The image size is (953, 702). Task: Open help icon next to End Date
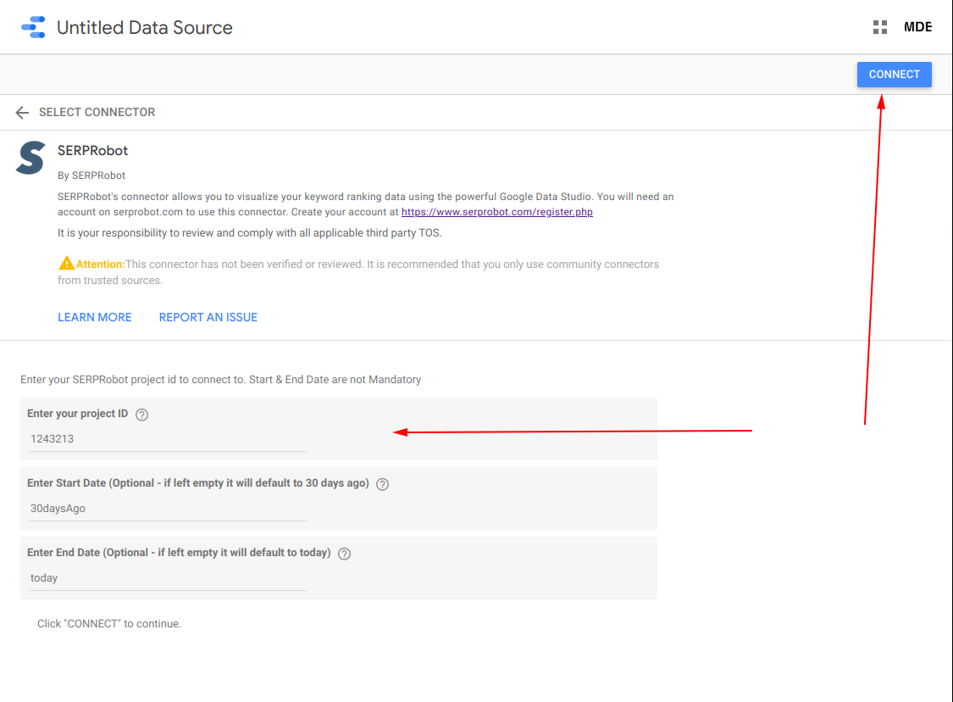point(344,554)
